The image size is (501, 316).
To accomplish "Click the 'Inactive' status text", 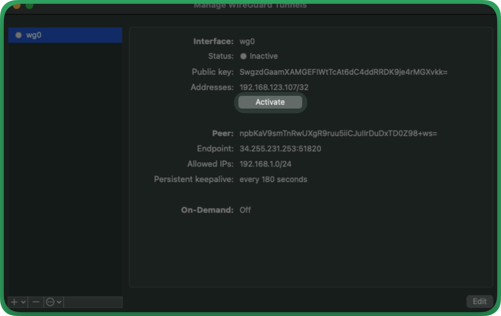I will coord(263,56).
